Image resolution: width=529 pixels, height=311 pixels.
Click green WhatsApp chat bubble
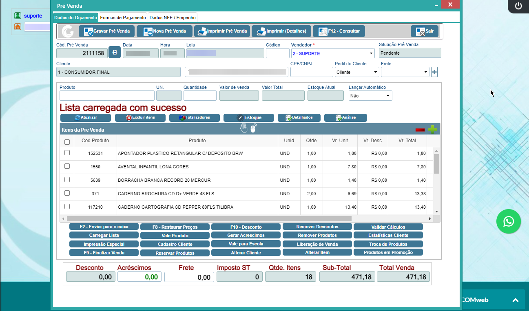pyautogui.click(x=509, y=221)
